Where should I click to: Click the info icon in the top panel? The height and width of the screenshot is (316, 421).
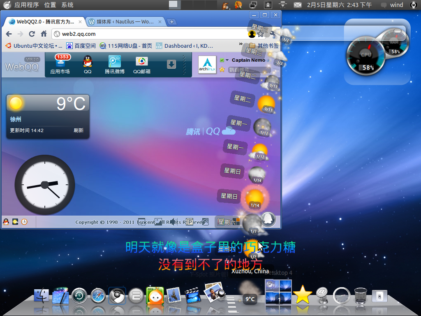268,5
